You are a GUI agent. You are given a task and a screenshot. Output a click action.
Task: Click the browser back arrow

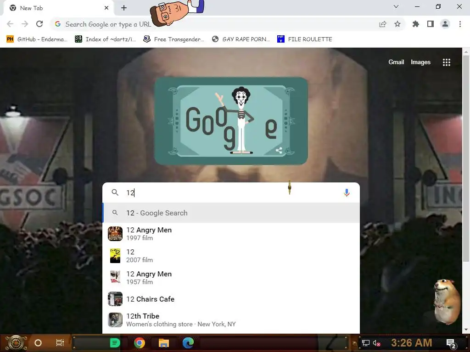pos(10,24)
